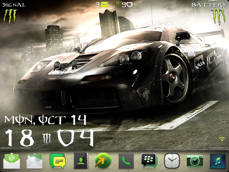Click the 'Mon, Oct 14' date text
The width and height of the screenshot is (229, 172).
(45, 120)
